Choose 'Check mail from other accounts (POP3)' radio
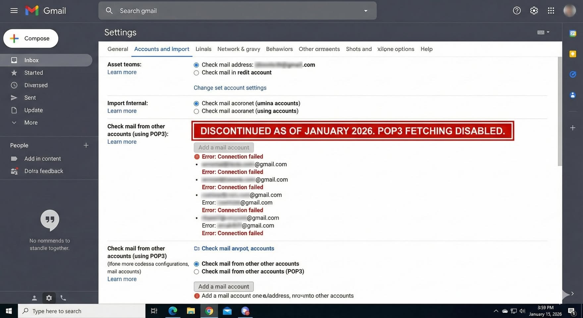Image resolution: width=583 pixels, height=318 pixels. [196, 272]
